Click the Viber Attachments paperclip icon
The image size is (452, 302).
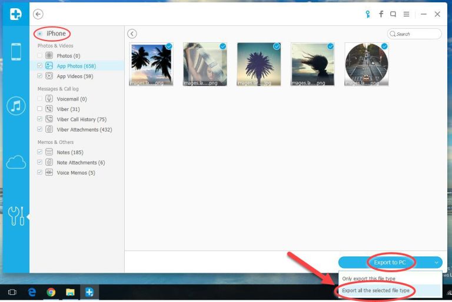(x=49, y=129)
